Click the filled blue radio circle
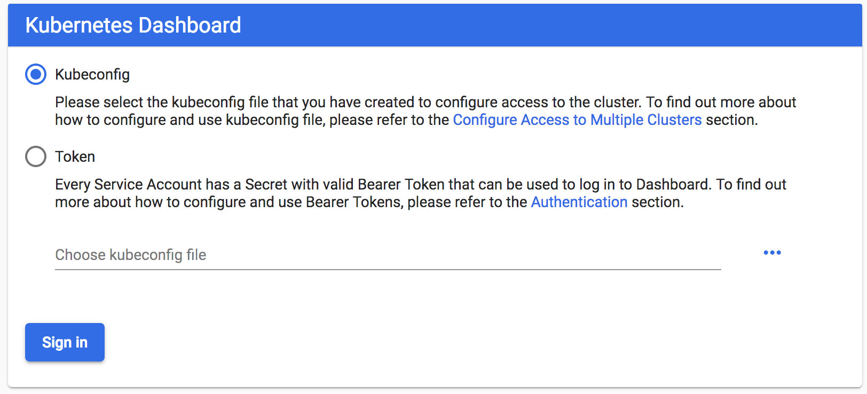 click(x=36, y=75)
